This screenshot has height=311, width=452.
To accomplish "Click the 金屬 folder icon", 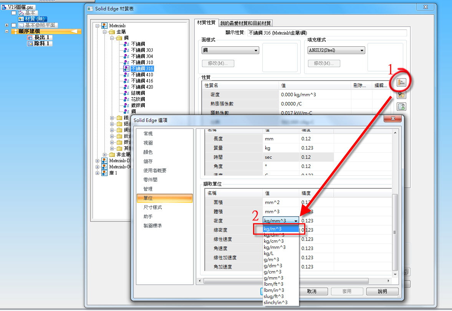I will (112, 32).
